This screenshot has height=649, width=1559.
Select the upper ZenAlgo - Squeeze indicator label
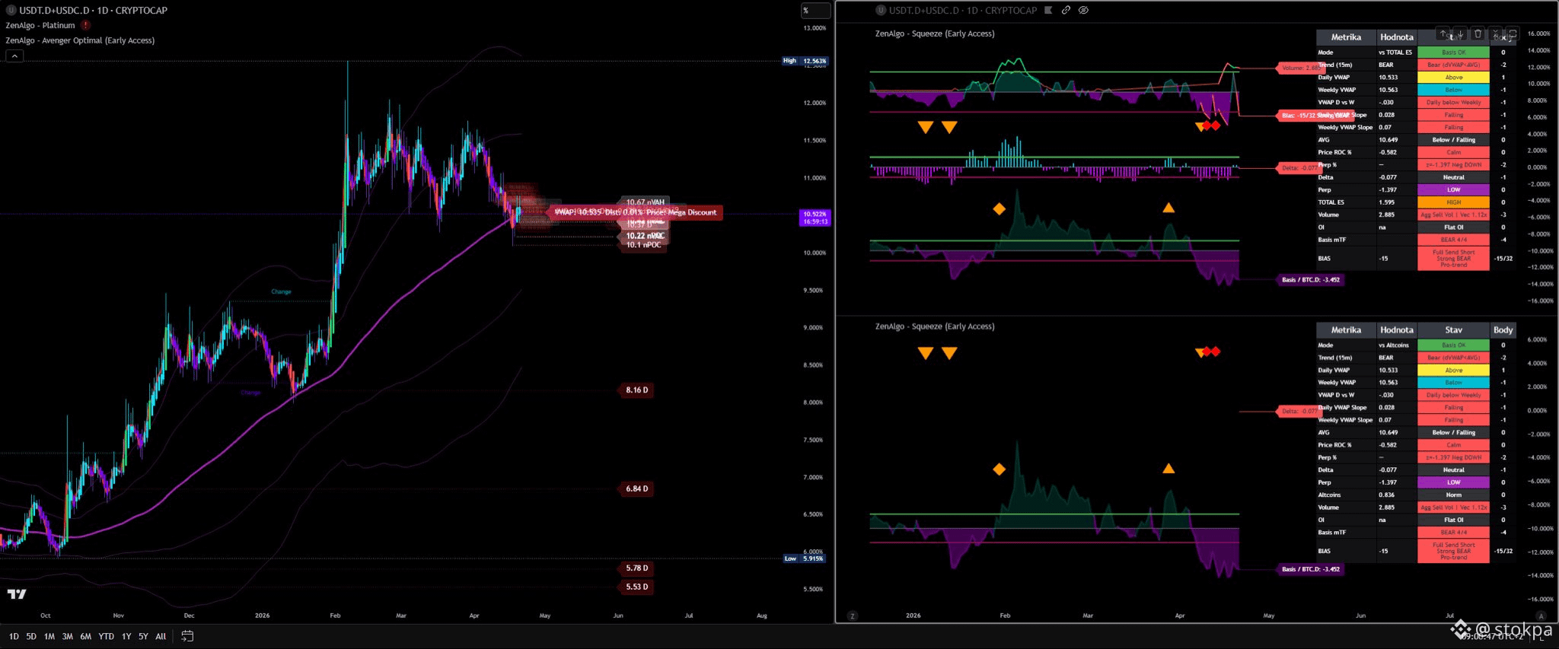[935, 33]
